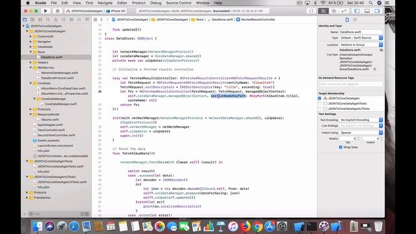Viewport: 416px width, 234px height.
Task: Open the Issue navigator warning icon
Action: (56, 19)
